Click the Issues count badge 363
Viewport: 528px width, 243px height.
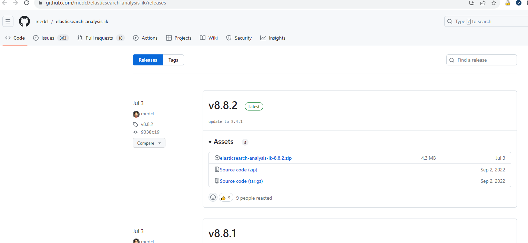pyautogui.click(x=63, y=38)
